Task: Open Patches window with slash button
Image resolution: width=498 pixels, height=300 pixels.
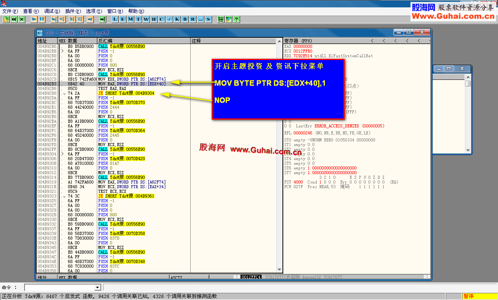Action: tap(170, 19)
